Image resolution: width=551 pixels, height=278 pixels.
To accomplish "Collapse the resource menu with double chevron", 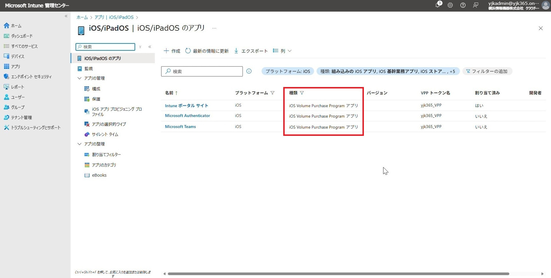I will pyautogui.click(x=150, y=47).
